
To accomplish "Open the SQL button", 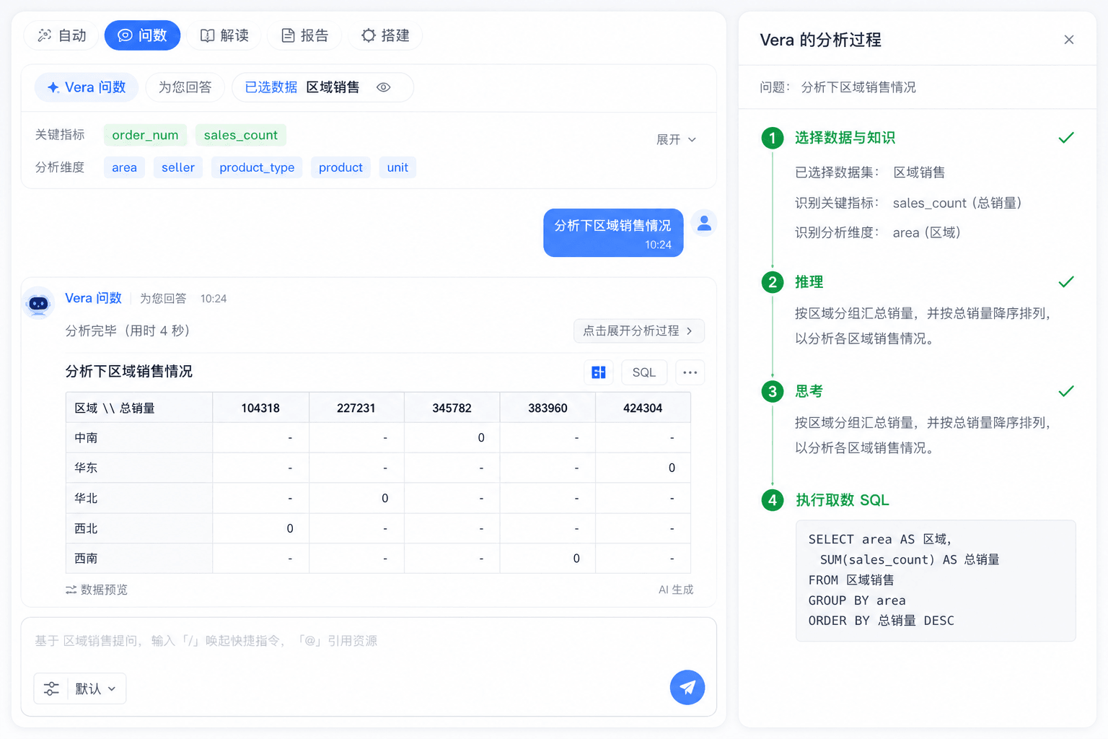I will click(x=644, y=372).
